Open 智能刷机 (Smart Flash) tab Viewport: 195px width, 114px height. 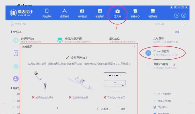tap(100, 13)
